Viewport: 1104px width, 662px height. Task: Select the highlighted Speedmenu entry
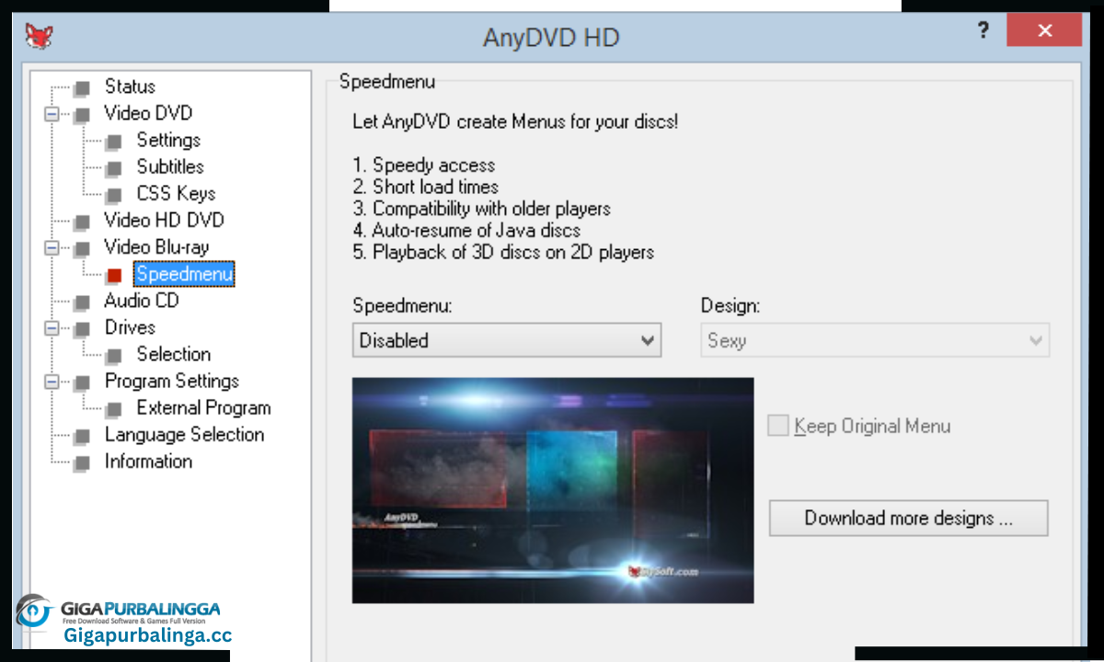(184, 274)
